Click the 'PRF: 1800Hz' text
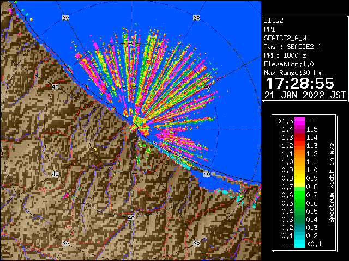The height and width of the screenshot is (261, 349). 285,55
